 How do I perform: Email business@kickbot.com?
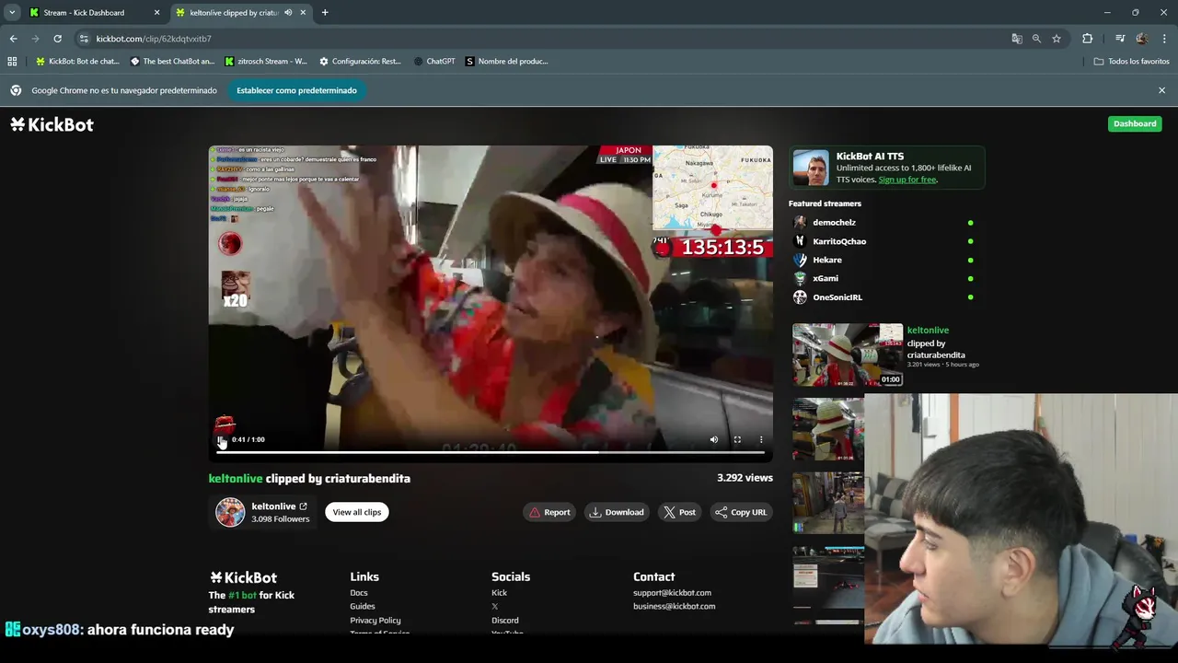(x=674, y=607)
